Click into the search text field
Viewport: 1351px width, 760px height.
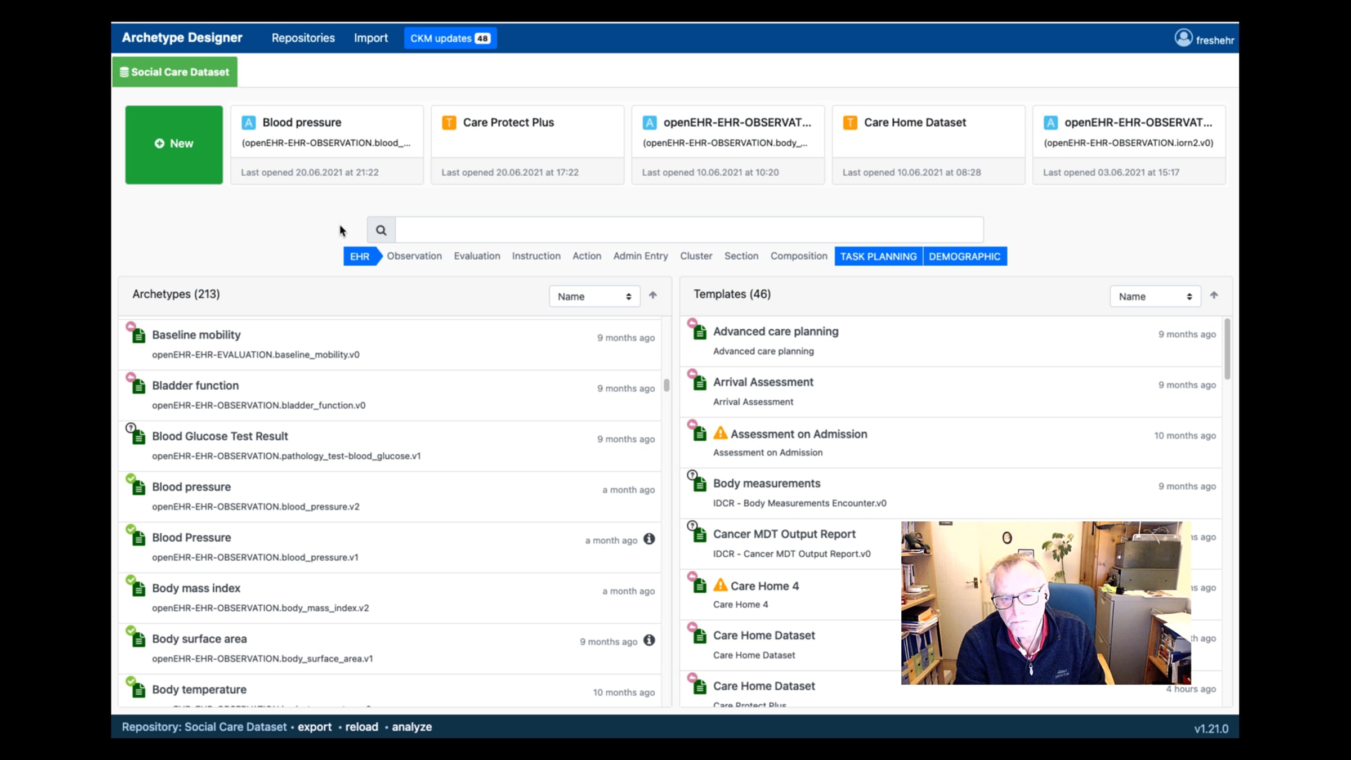click(x=689, y=230)
